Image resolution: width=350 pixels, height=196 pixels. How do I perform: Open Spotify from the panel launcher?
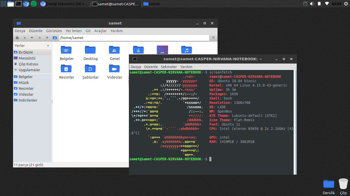tap(34, 4)
